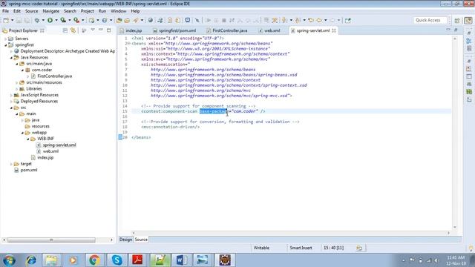
Task: Switch to the FirstController.java editor tab
Action: (227, 30)
